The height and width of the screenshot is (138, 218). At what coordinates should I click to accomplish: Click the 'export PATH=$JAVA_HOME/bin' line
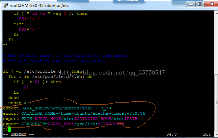70,119
